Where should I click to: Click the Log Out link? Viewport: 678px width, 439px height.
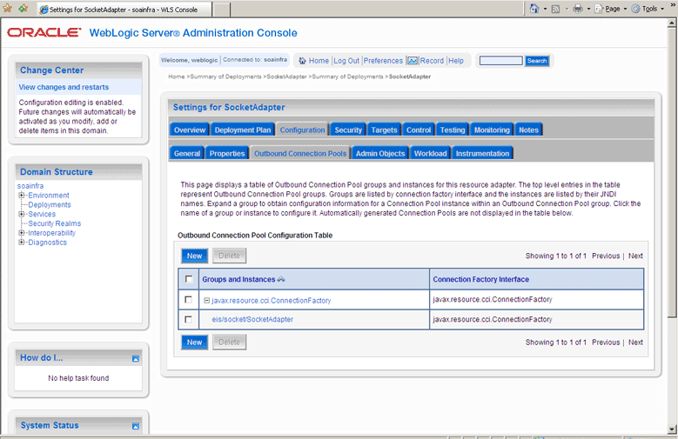346,61
